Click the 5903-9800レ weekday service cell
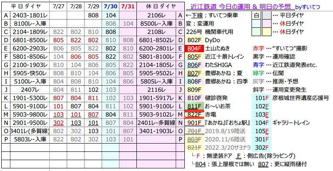 coord(30,114)
